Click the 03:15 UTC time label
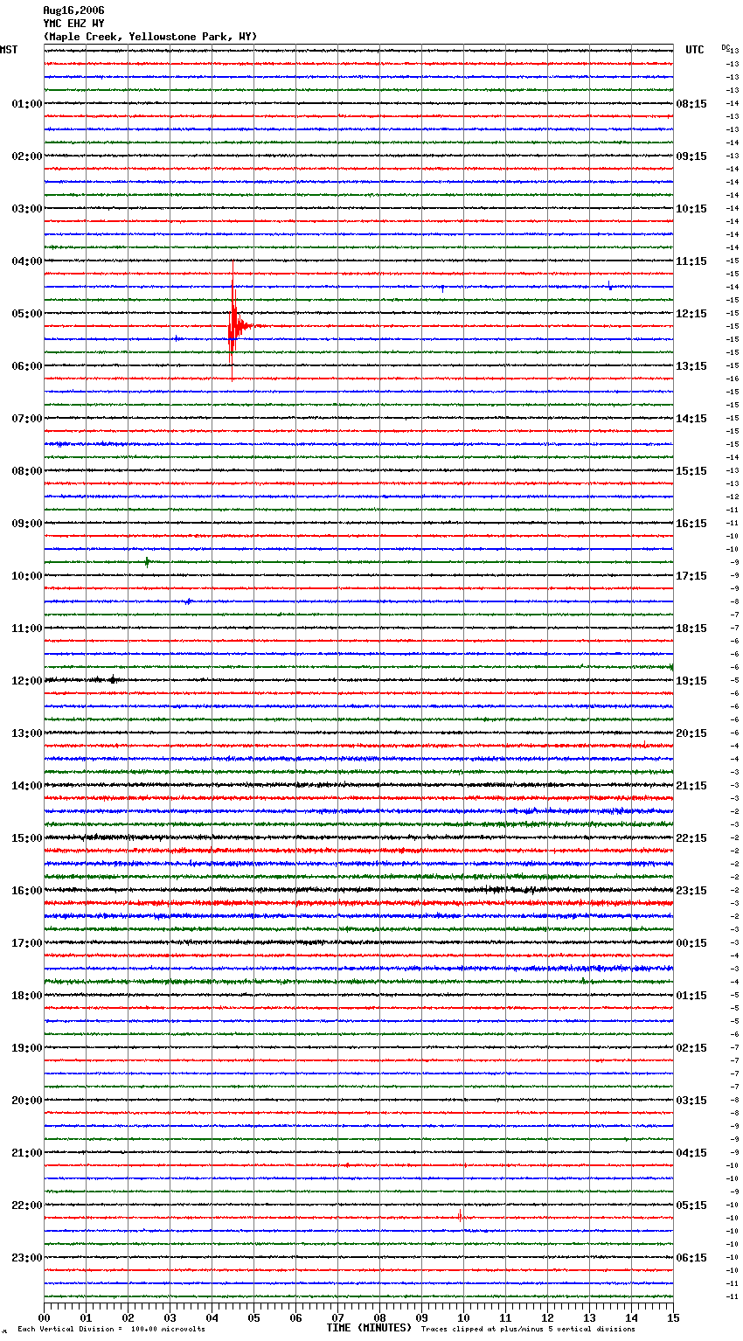The height and width of the screenshot is (1341, 743). tap(691, 1101)
